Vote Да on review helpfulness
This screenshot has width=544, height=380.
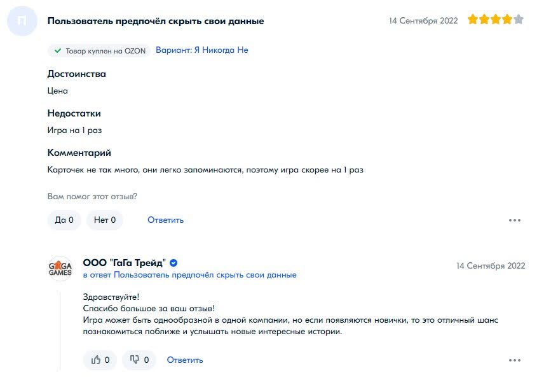(x=64, y=220)
